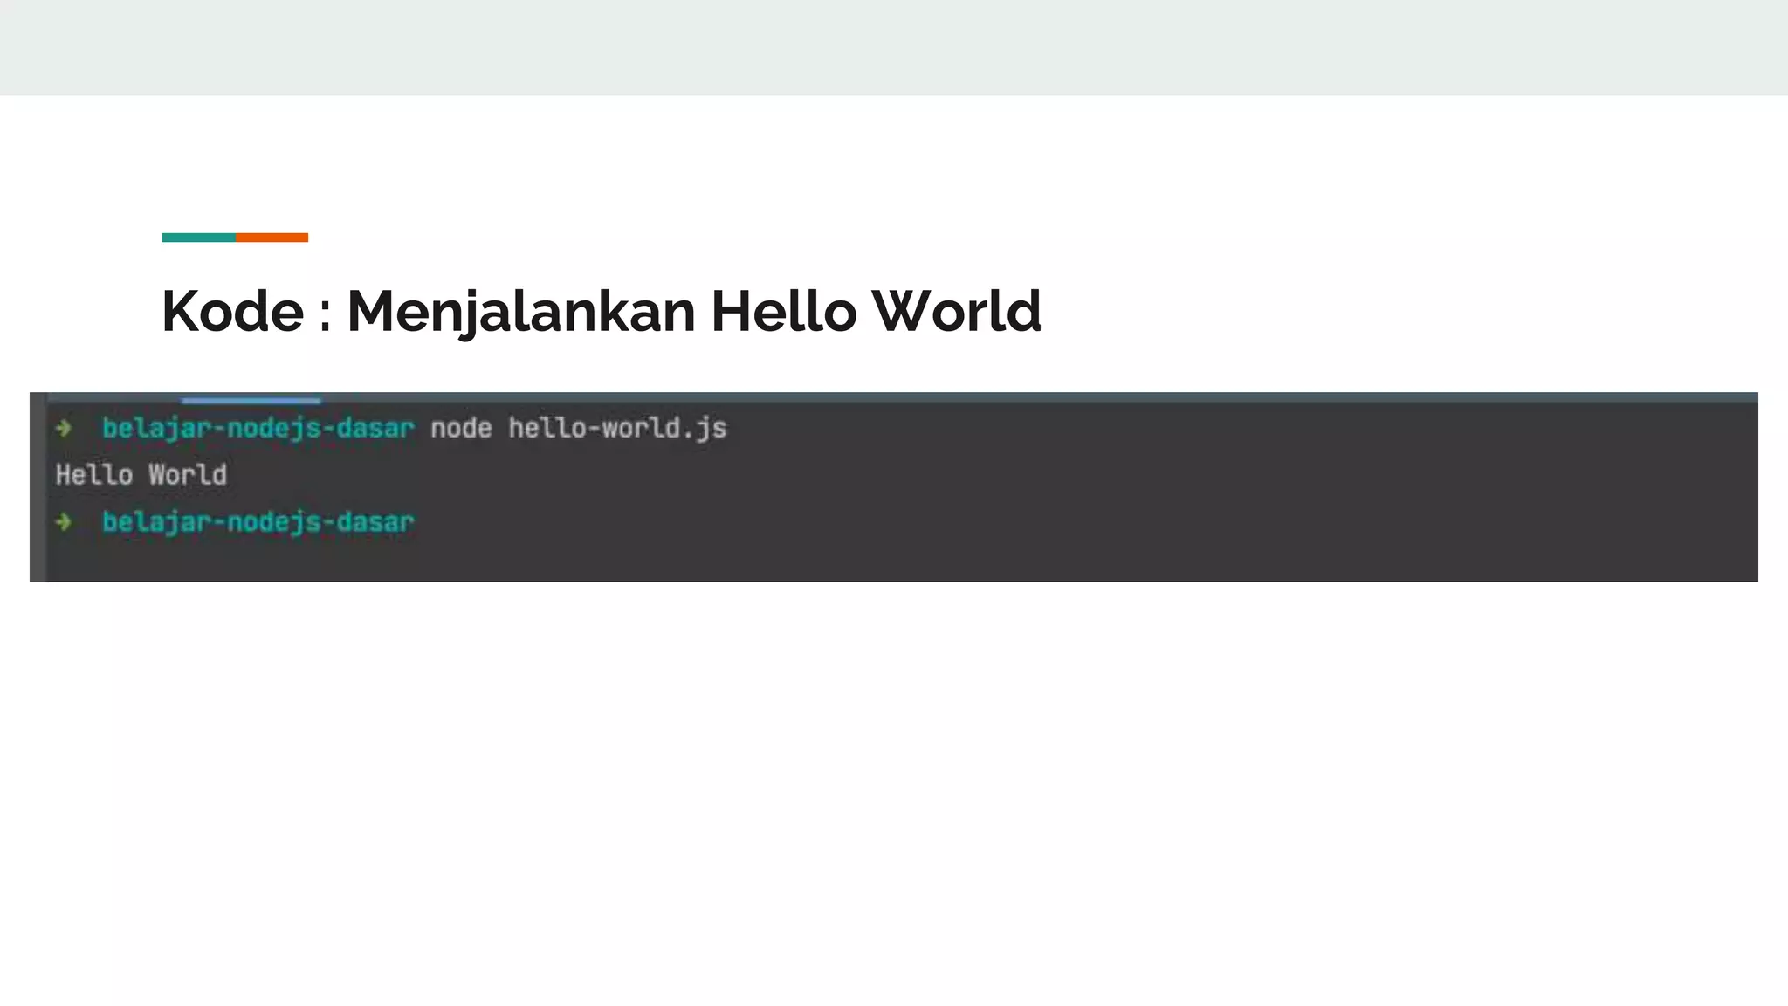Click the terminal screenshot image
This screenshot has width=1788, height=1006.
[894, 487]
